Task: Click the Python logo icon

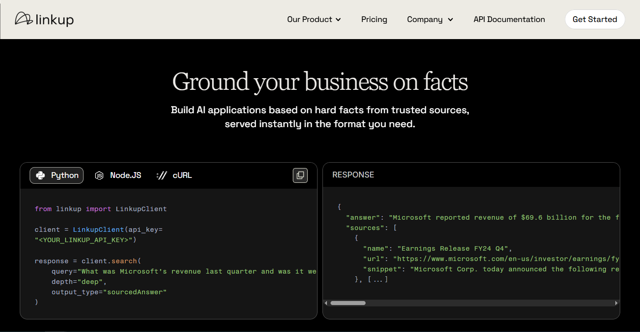Action: 40,175
